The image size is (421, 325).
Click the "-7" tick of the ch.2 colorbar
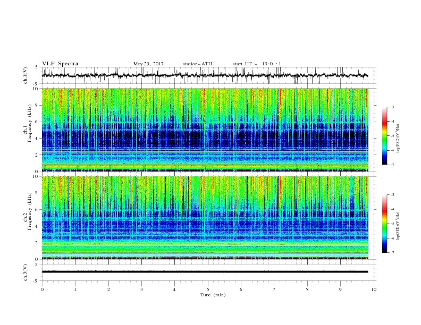(392, 253)
